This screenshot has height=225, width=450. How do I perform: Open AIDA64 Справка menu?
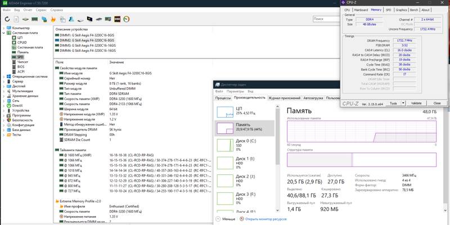click(x=57, y=10)
